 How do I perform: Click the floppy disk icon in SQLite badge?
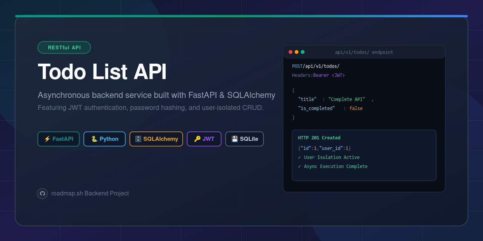click(x=235, y=139)
